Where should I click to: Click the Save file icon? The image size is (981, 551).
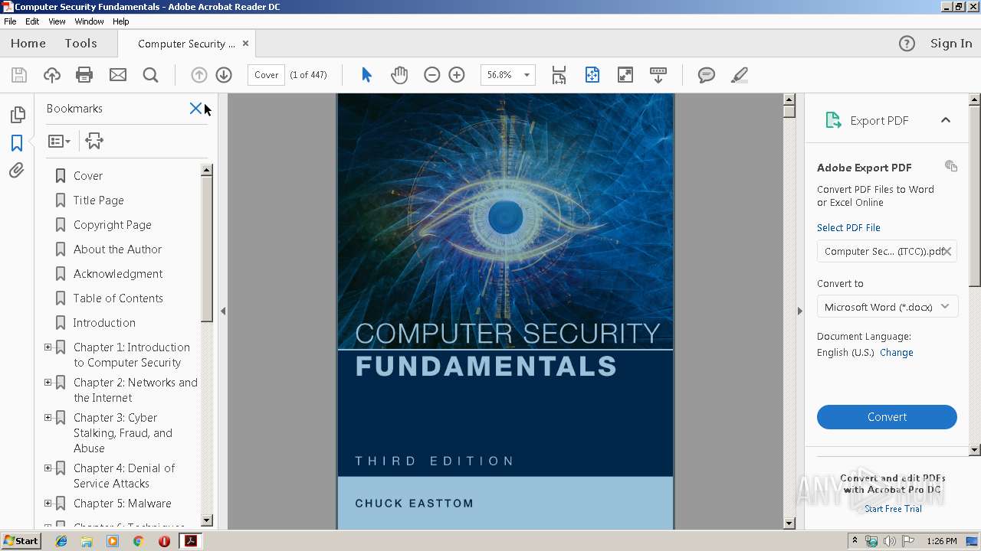coord(19,75)
